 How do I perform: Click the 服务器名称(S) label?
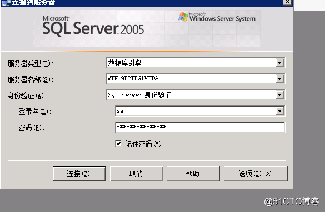coord(31,79)
